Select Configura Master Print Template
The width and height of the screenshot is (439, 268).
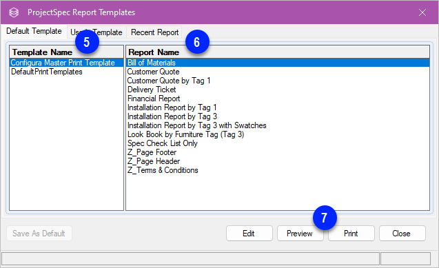click(x=66, y=63)
